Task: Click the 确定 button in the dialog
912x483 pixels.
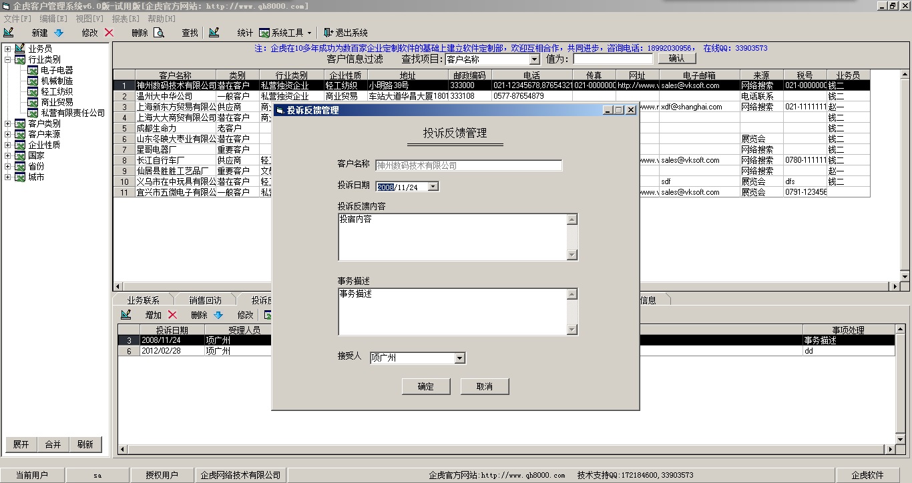Action: tap(425, 386)
